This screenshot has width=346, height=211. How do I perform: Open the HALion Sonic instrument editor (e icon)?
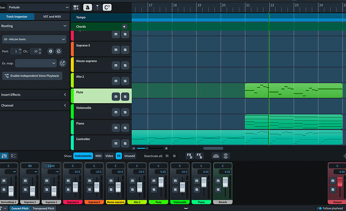click(59, 51)
